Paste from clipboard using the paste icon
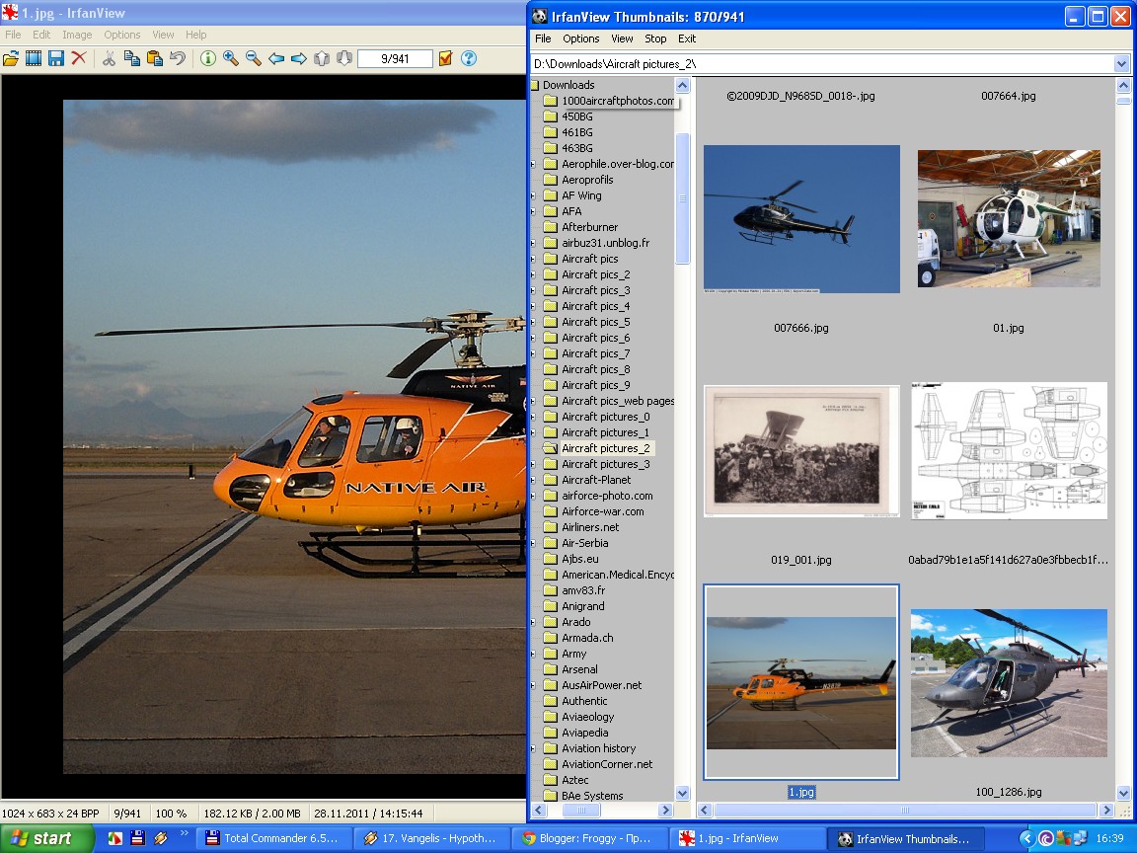The width and height of the screenshot is (1137, 853). click(x=154, y=59)
